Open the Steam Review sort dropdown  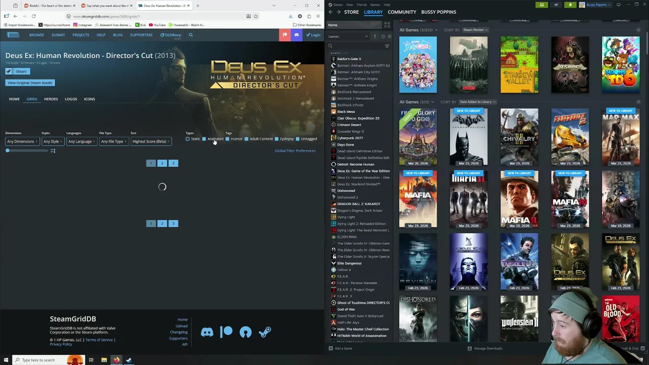tap(475, 30)
